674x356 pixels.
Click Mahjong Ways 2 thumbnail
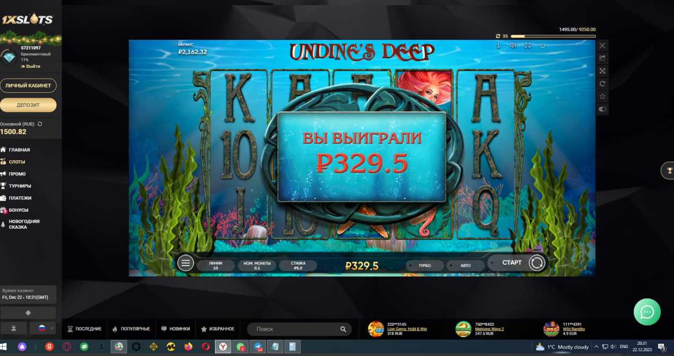pos(463,329)
